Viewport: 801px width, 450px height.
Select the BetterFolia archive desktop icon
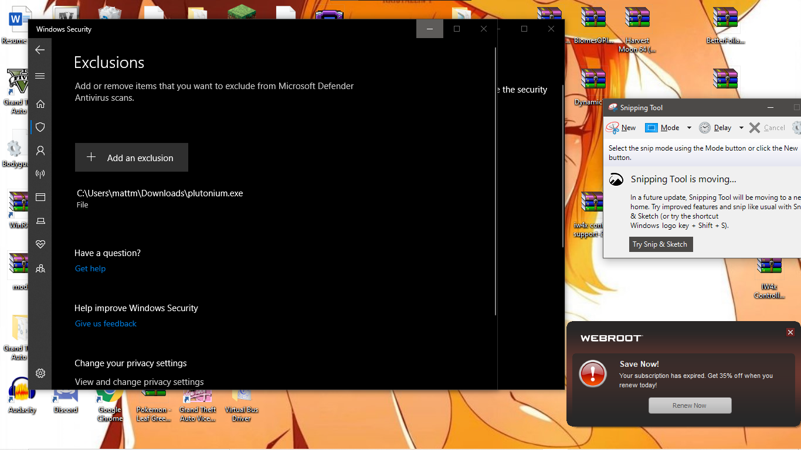(x=725, y=26)
